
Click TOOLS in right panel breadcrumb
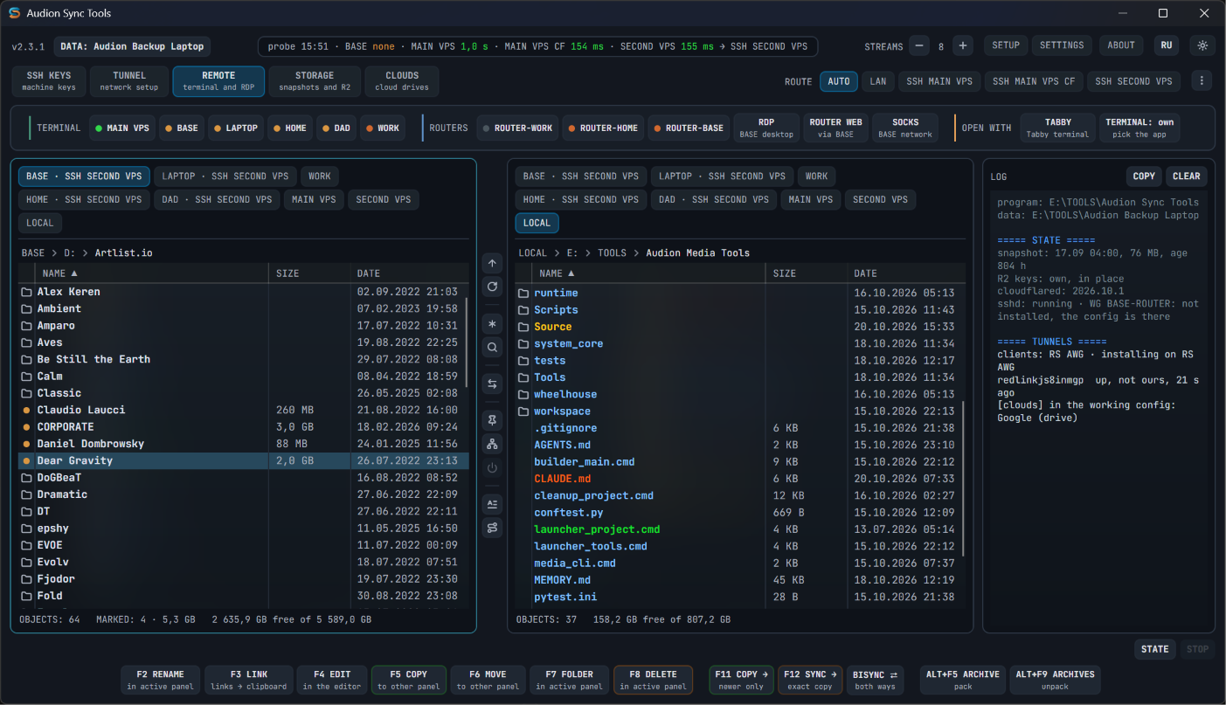612,252
